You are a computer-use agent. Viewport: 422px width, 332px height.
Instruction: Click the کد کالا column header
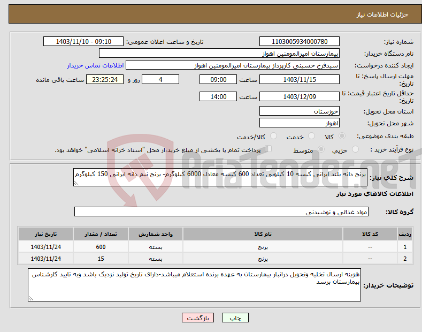click(370, 234)
